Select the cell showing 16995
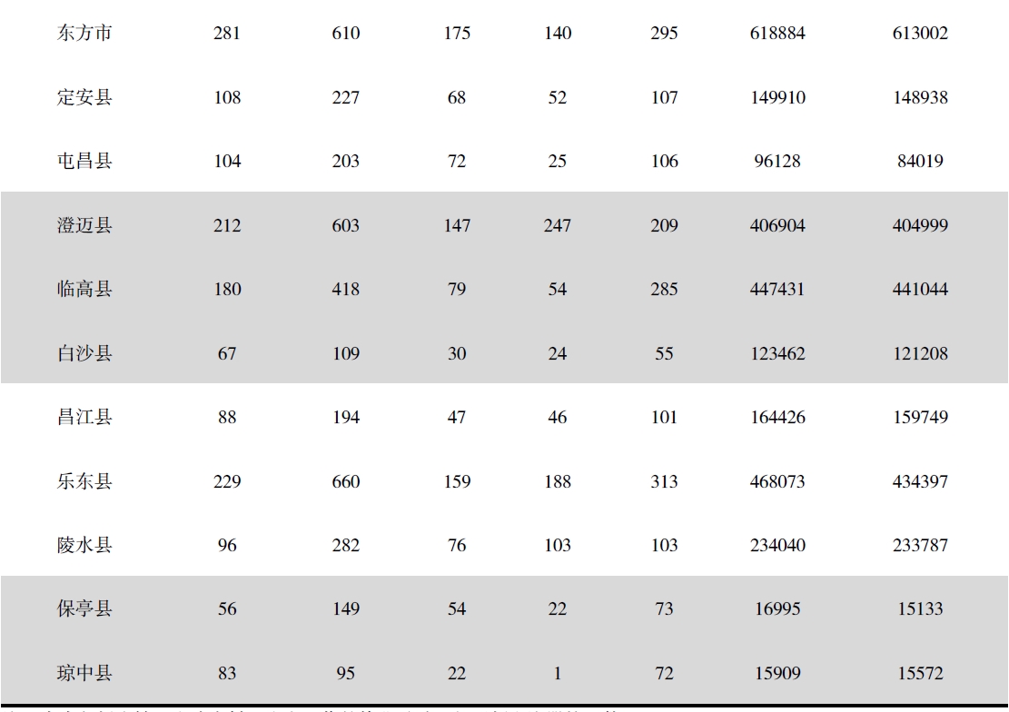 coord(777,609)
